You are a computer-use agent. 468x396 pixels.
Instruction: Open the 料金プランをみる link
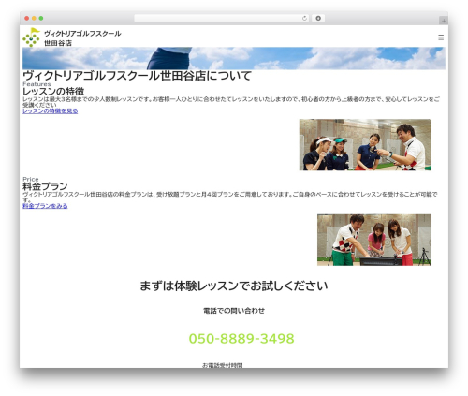coord(45,206)
